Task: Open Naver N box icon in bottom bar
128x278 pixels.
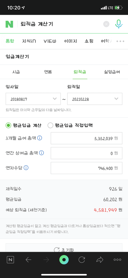Action: click(10, 260)
